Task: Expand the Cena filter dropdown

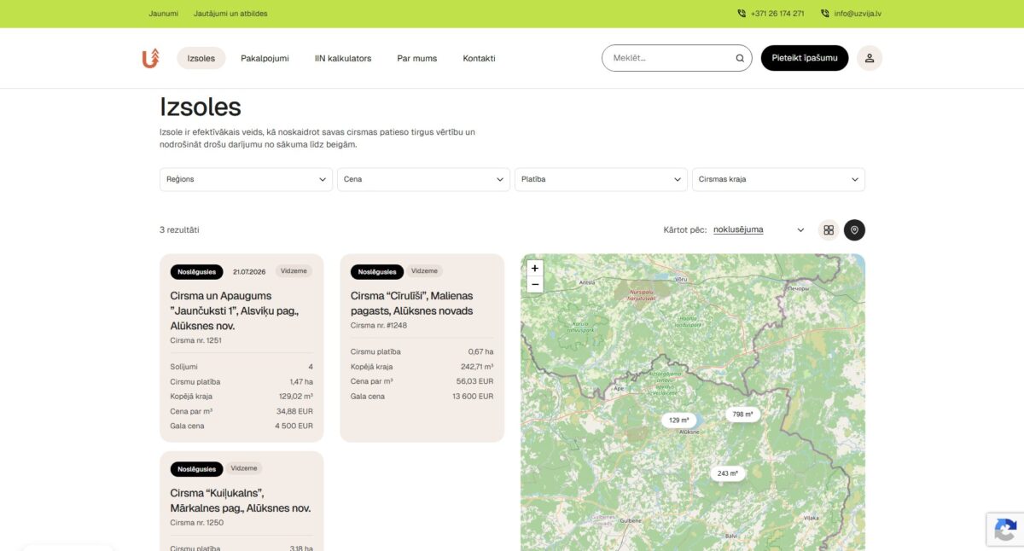Action: pos(423,179)
